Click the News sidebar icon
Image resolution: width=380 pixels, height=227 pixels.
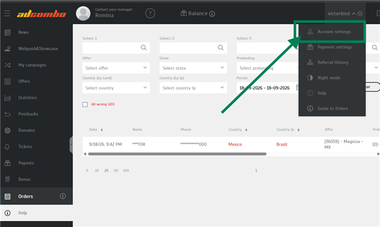(8, 32)
